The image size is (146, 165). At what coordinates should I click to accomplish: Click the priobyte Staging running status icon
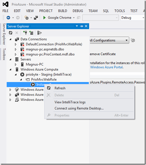point(22,74)
